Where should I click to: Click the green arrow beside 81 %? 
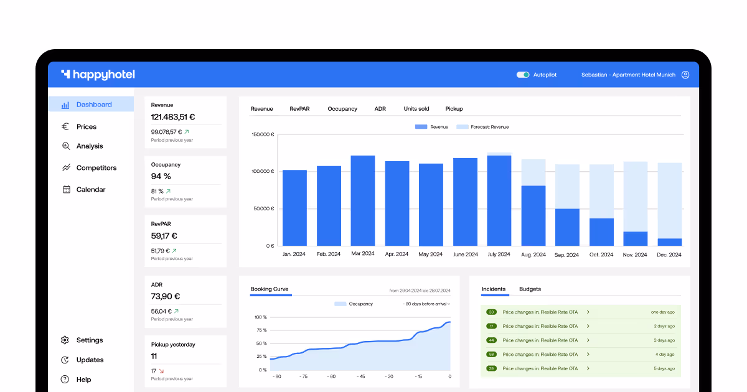pyautogui.click(x=168, y=191)
